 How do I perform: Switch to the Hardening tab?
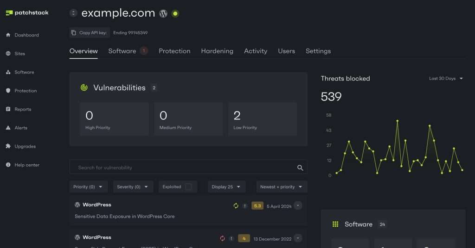[x=217, y=51]
